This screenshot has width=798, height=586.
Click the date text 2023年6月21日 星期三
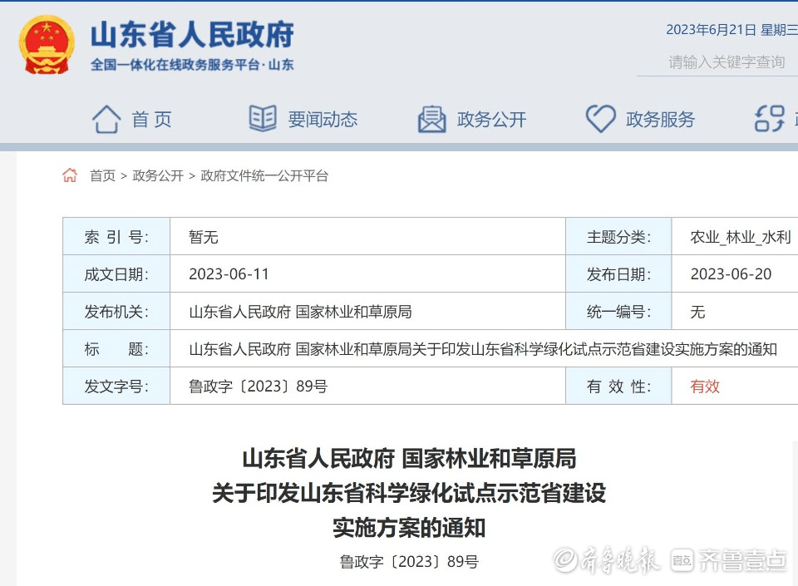pos(731,30)
